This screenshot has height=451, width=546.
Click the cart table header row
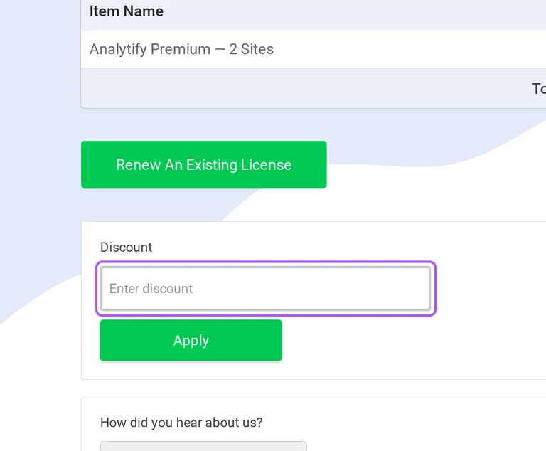click(x=314, y=14)
